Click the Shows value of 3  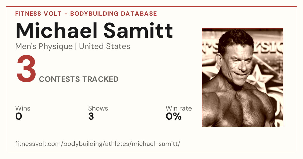(91, 117)
